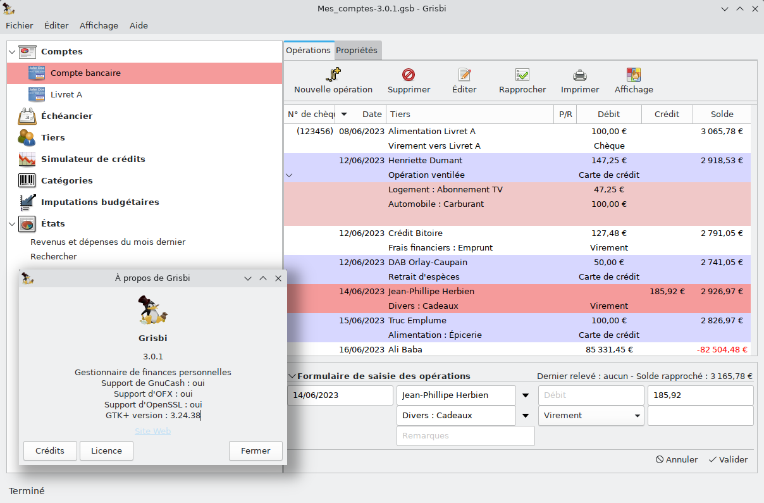Click the Débit amount field

(x=591, y=395)
